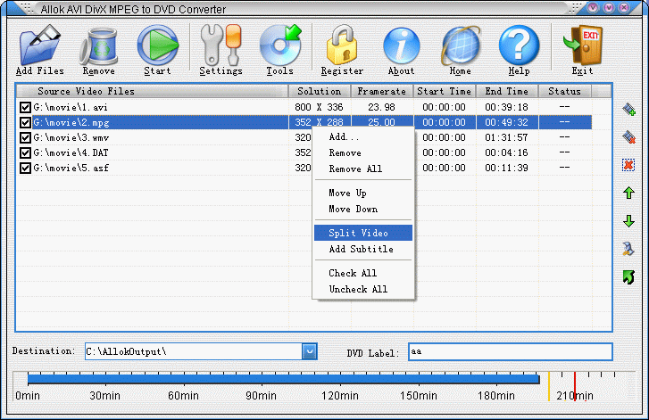Click the Add Files toolbar icon
649x420 pixels.
point(39,45)
